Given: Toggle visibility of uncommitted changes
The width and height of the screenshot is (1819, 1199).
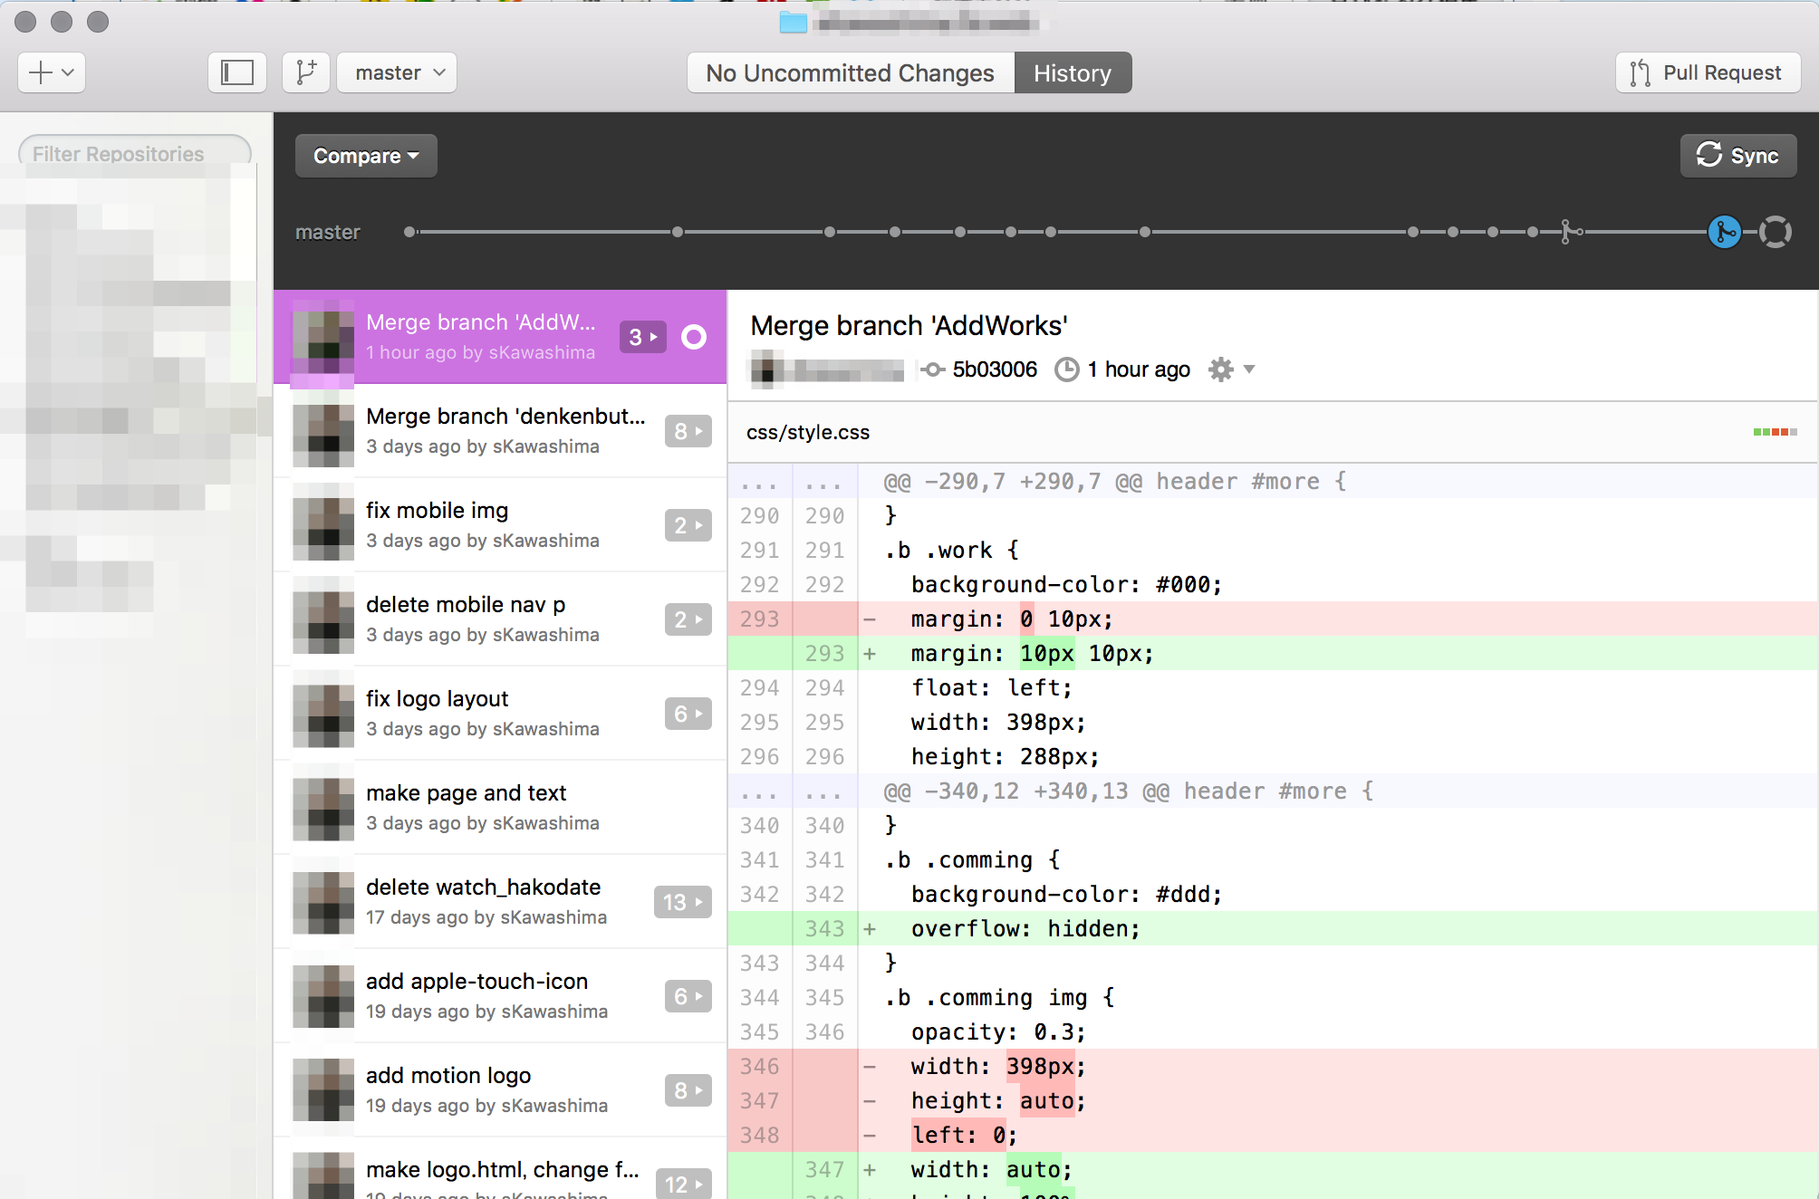Looking at the screenshot, I should pyautogui.click(x=850, y=72).
